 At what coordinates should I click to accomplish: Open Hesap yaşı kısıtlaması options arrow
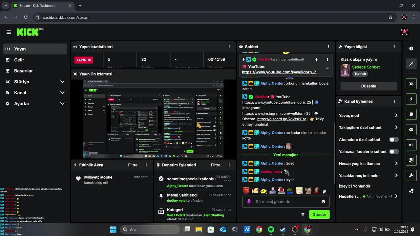[396, 164]
